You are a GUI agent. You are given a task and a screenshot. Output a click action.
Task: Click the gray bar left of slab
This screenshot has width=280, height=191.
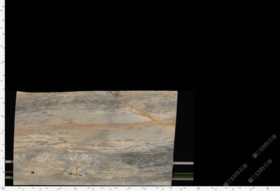pos(9,161)
